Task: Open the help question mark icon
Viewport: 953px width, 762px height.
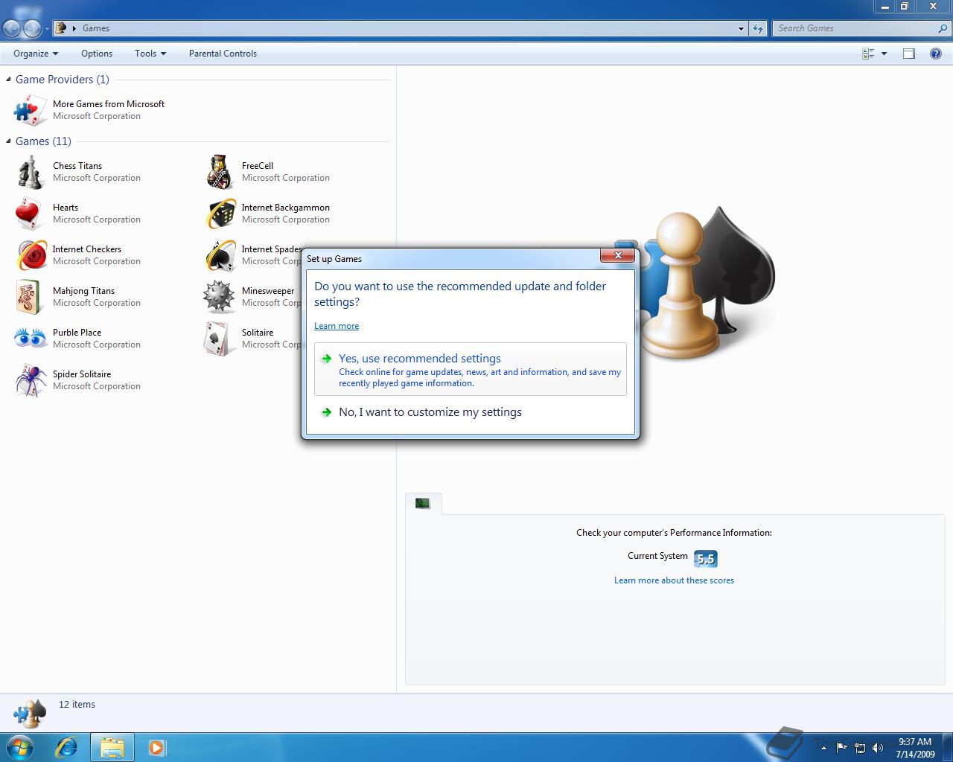Action: point(936,54)
